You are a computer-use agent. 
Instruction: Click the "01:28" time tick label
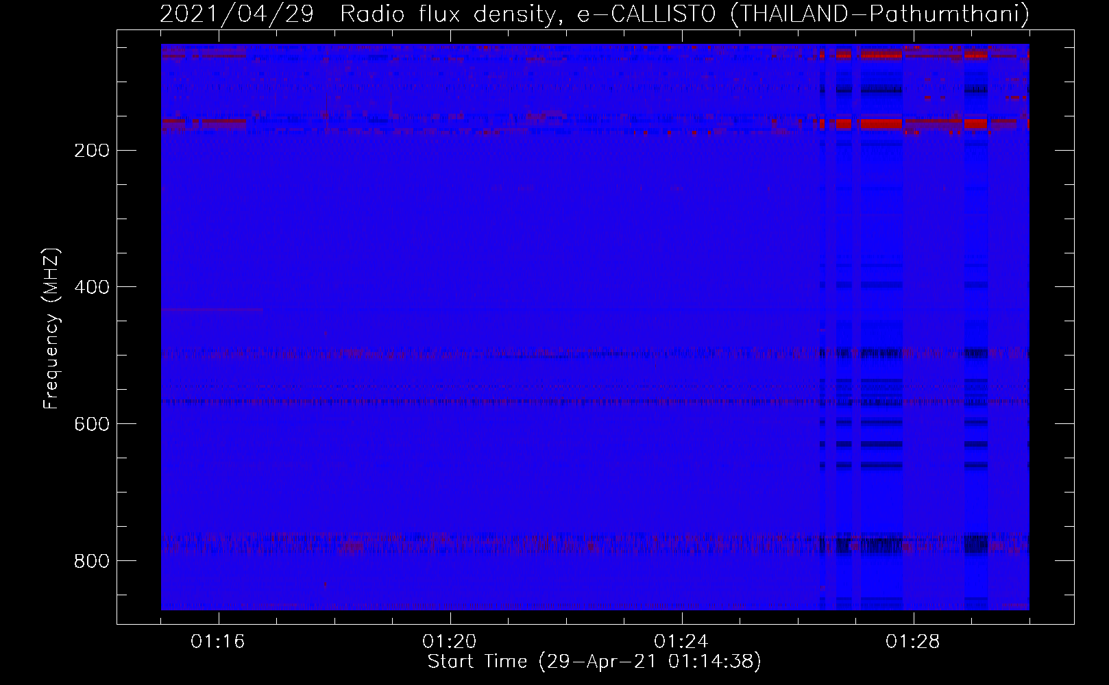click(913, 642)
